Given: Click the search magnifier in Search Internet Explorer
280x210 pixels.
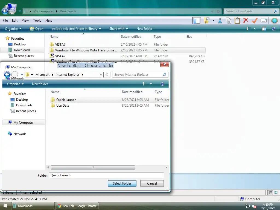Looking at the screenshot, I should pyautogui.click(x=164, y=75).
